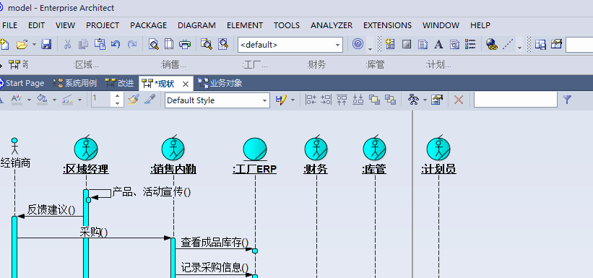Select the :工厂ERP lifeline object

click(x=255, y=156)
